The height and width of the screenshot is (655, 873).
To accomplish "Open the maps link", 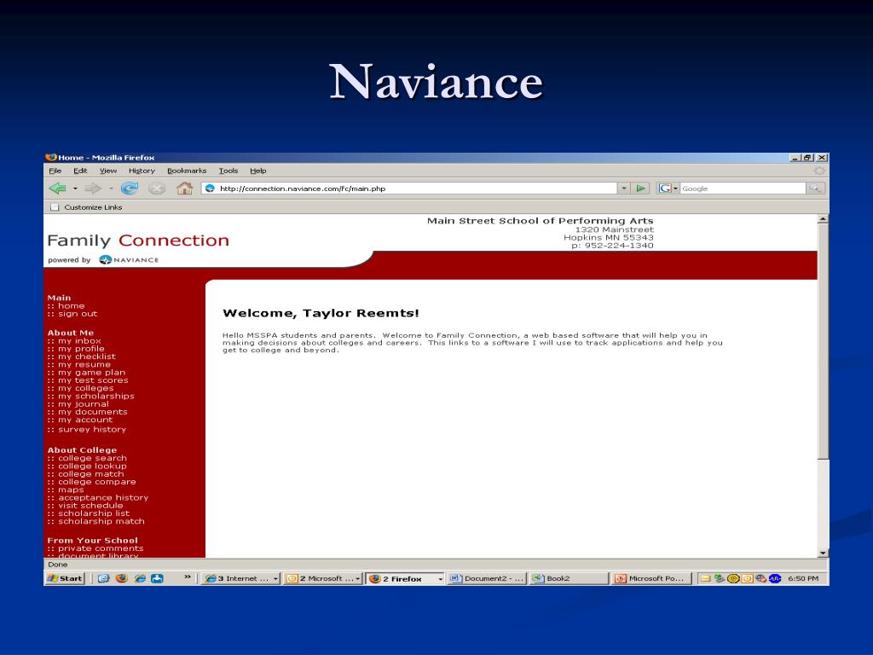I will (x=71, y=490).
